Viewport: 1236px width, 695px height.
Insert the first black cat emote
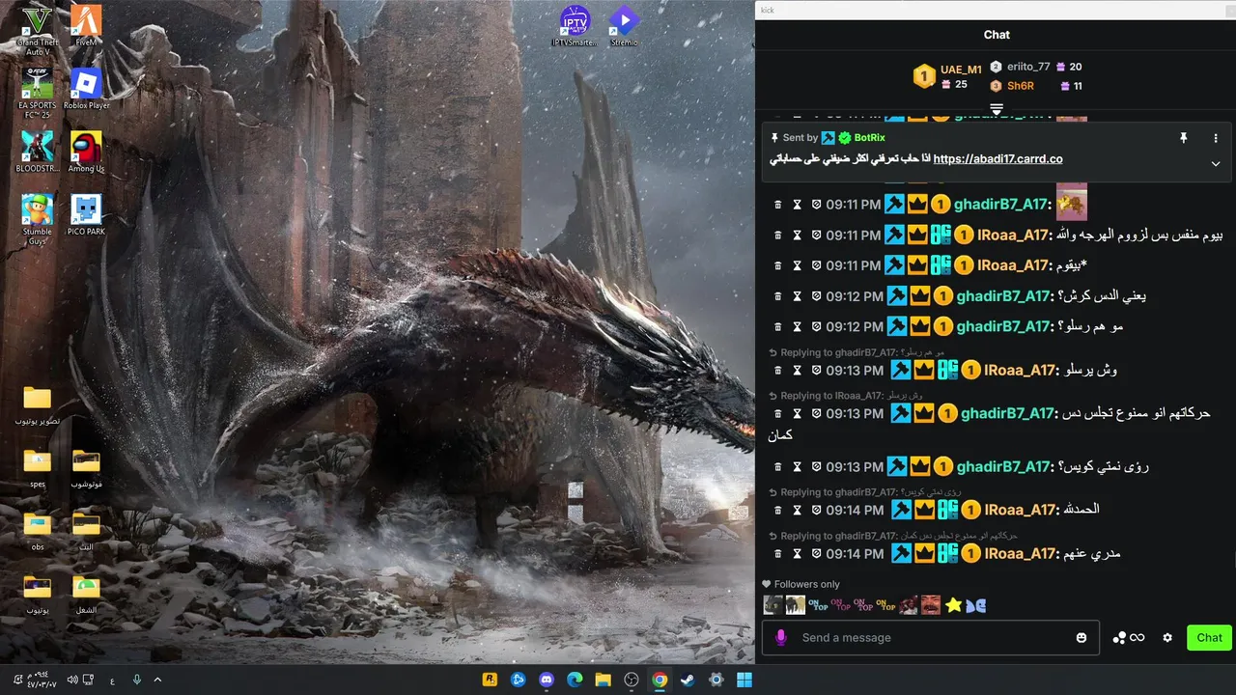point(773,605)
